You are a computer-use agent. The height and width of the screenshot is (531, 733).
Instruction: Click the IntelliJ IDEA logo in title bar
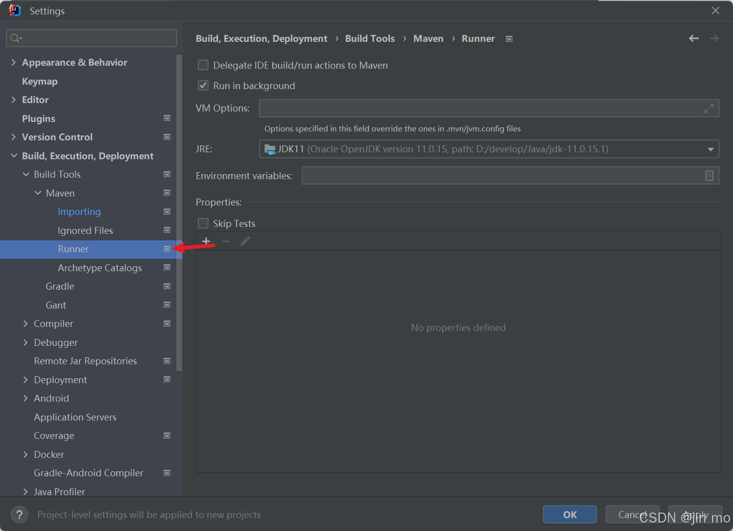pyautogui.click(x=15, y=10)
